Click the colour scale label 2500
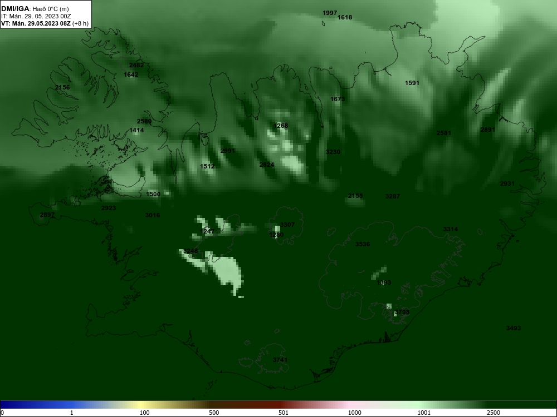557x417 pixels. [494, 413]
